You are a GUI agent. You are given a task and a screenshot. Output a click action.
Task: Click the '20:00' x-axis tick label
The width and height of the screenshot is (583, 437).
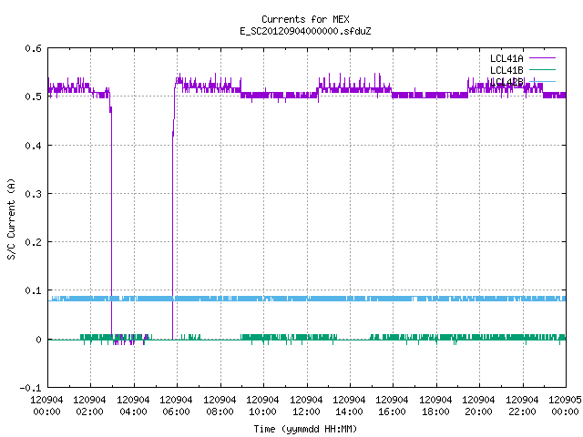[478, 412]
